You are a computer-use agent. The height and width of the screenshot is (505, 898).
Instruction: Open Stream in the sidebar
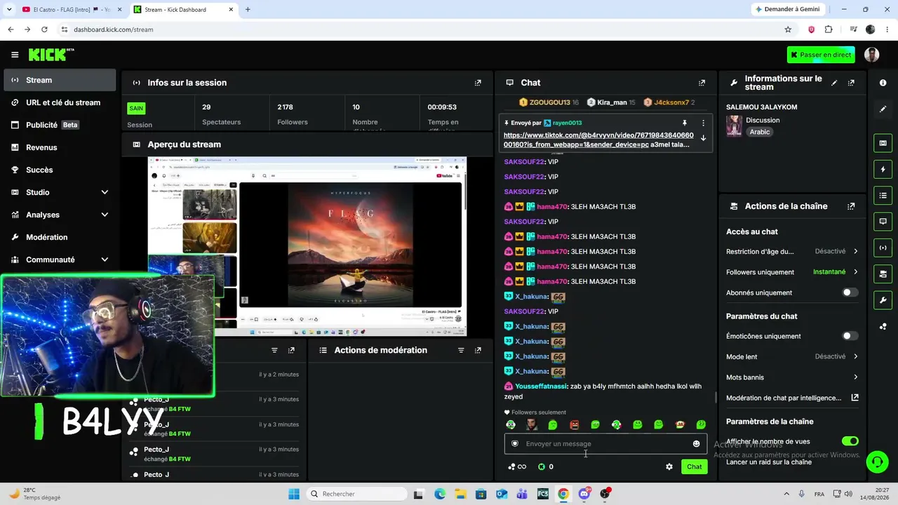tap(60, 80)
